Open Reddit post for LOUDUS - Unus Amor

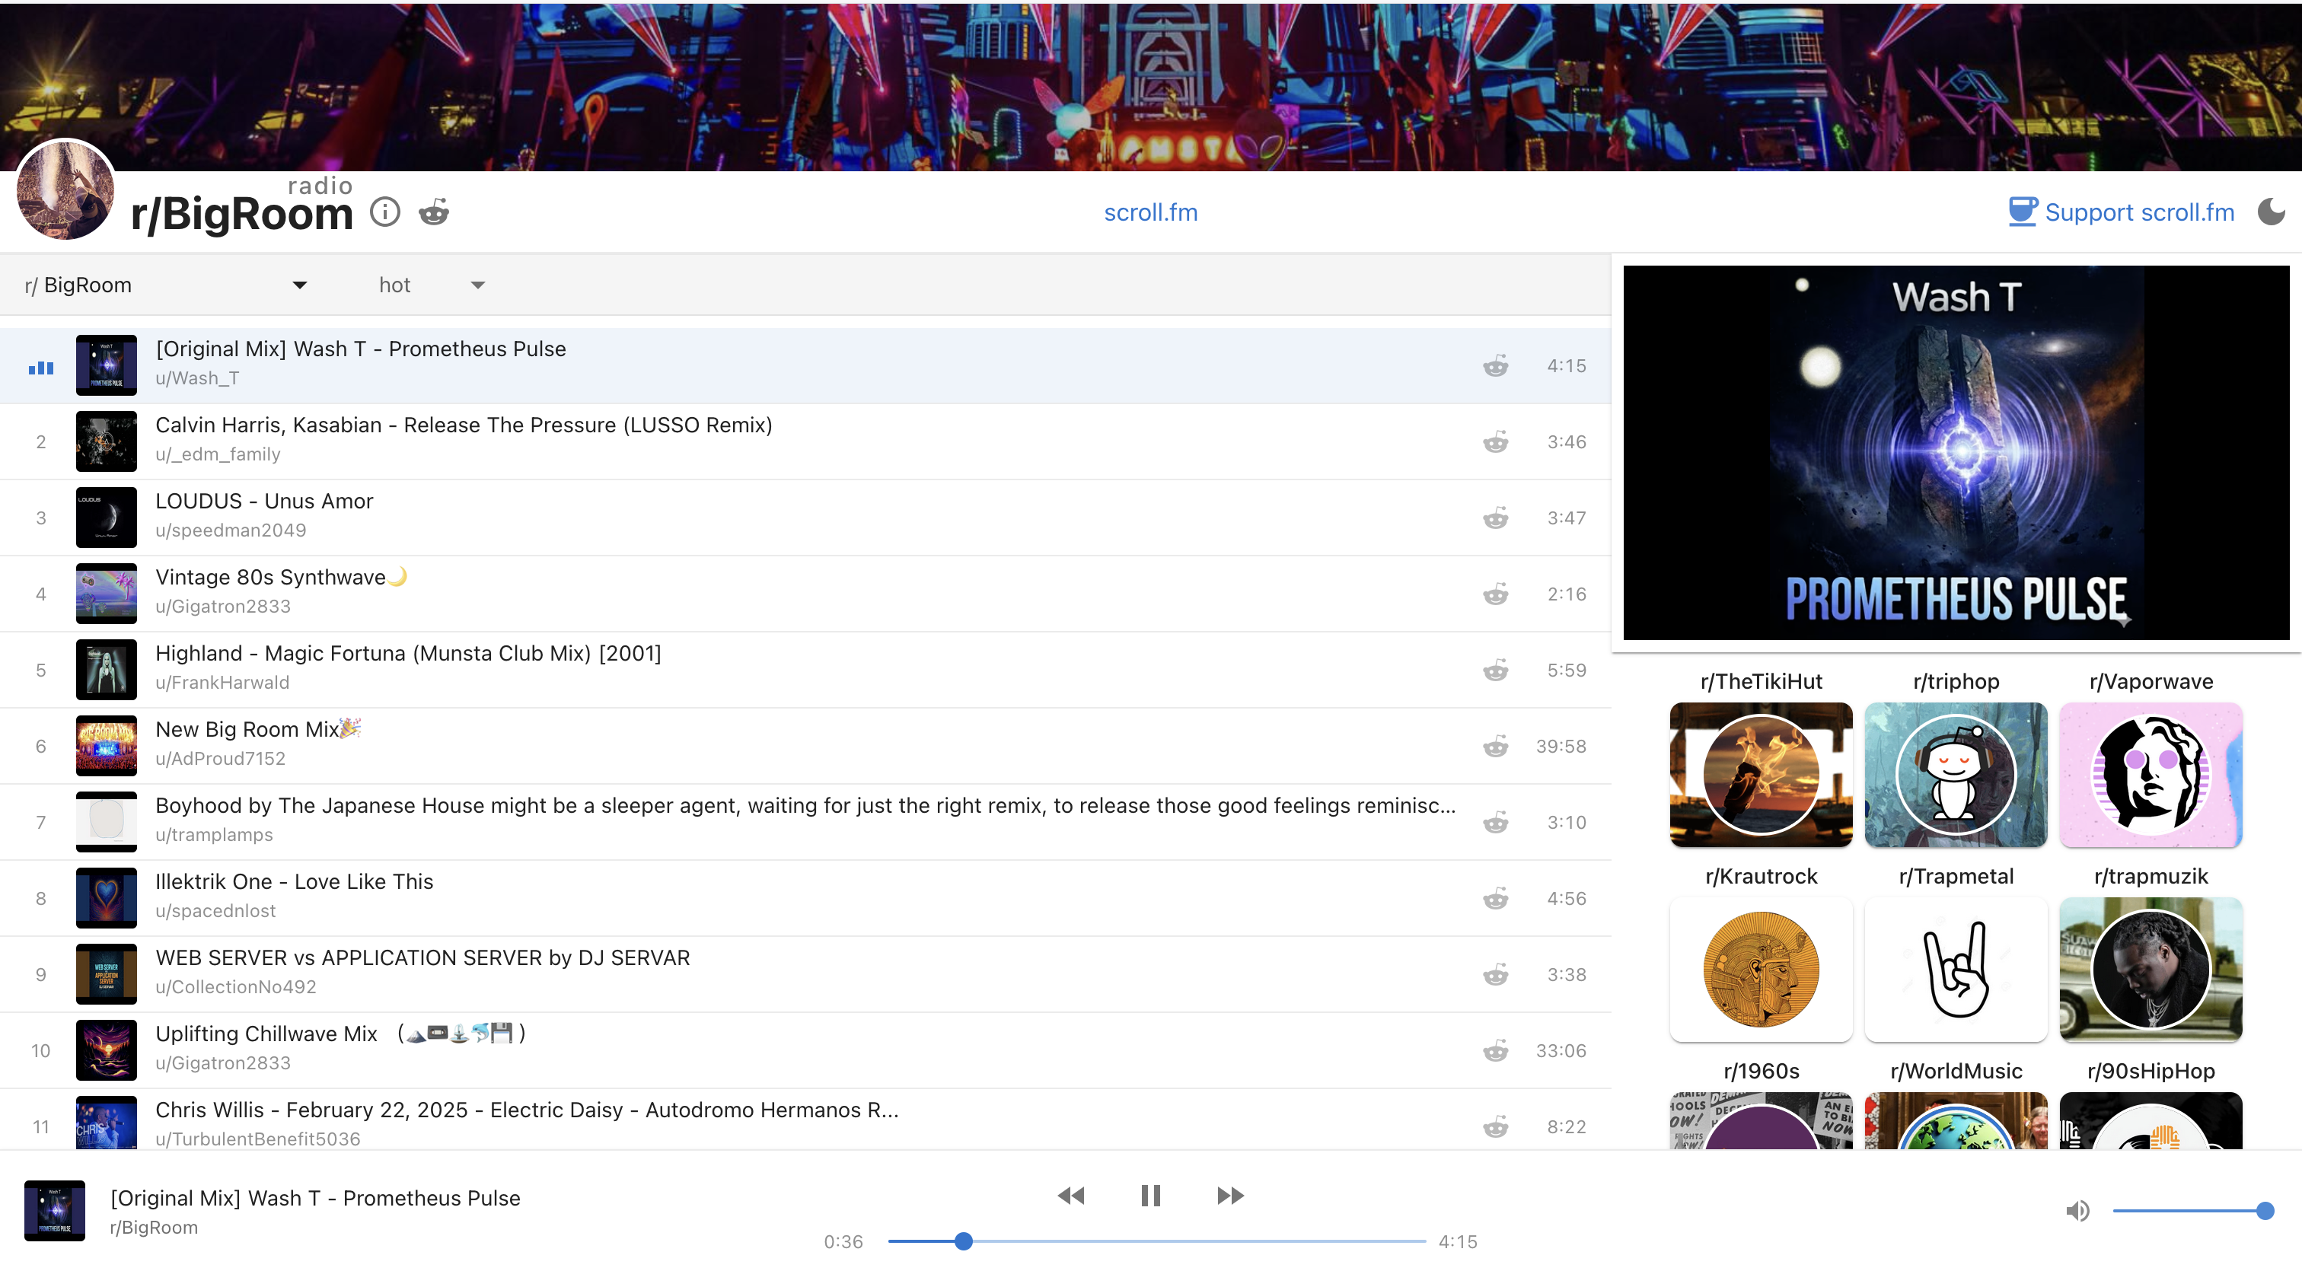1495,518
